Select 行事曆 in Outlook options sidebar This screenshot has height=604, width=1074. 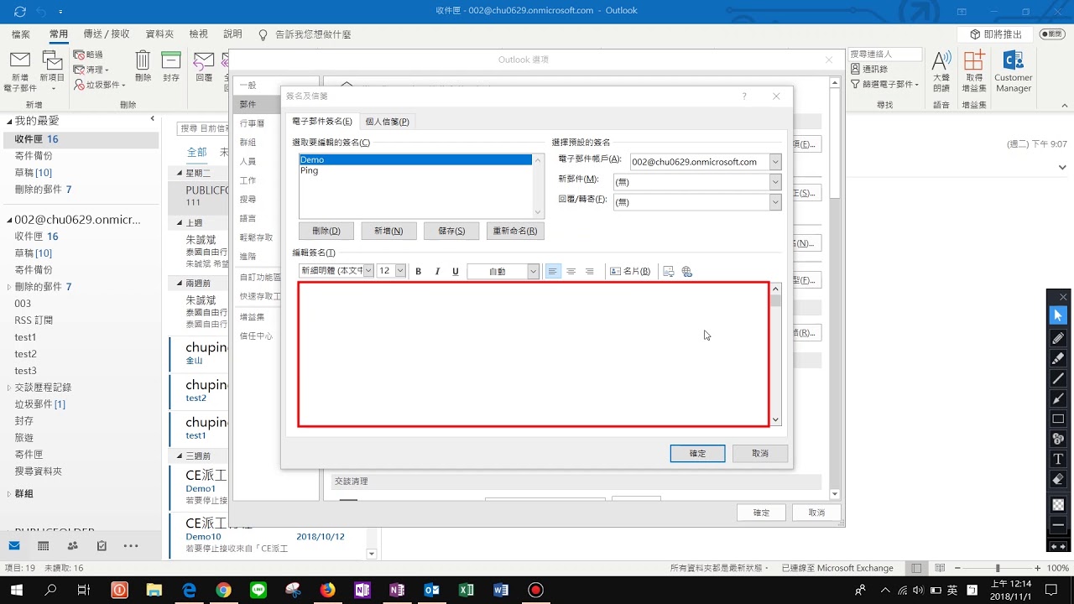252,123
